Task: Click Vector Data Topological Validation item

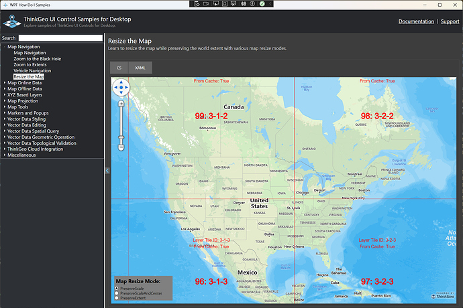Action: 42,143
